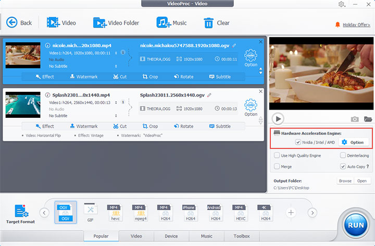Screen dimensions: 375x246
Task: Open codec Option for the Splash23011 video
Action: tap(251, 107)
